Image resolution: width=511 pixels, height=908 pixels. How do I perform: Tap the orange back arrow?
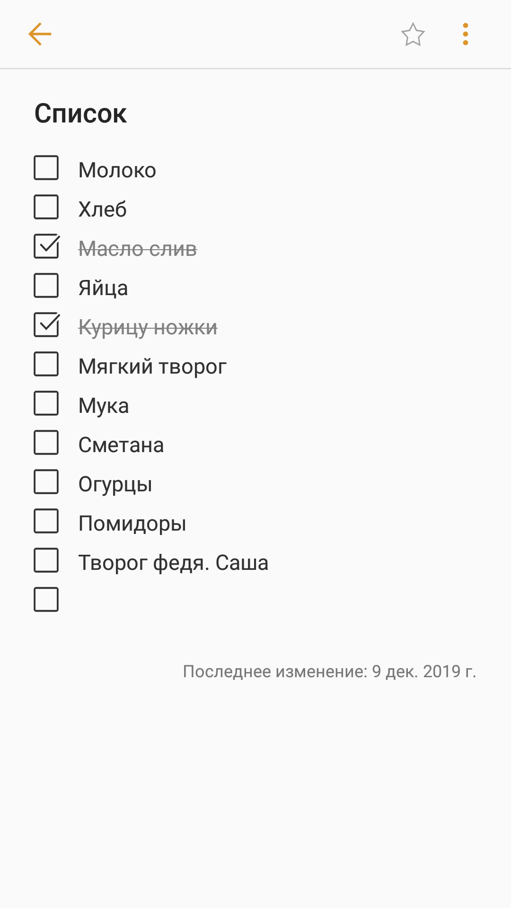click(x=40, y=34)
